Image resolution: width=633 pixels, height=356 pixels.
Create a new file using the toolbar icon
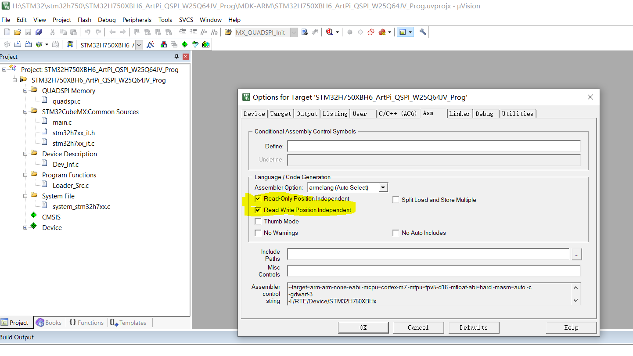pyautogui.click(x=7, y=32)
